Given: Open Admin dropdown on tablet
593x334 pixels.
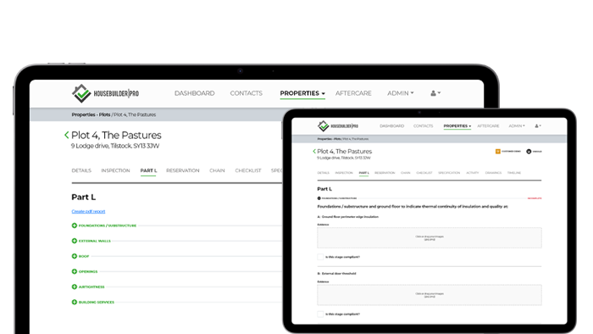Looking at the screenshot, I should click(517, 126).
